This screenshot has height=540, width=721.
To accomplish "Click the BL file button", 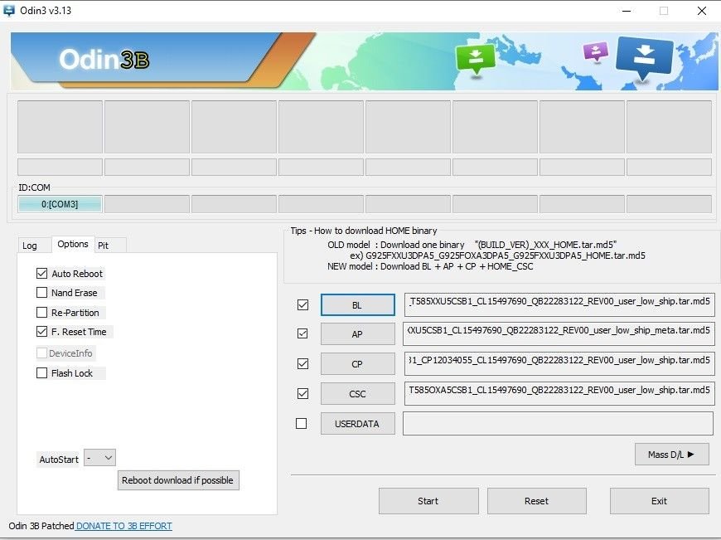I will [358, 305].
